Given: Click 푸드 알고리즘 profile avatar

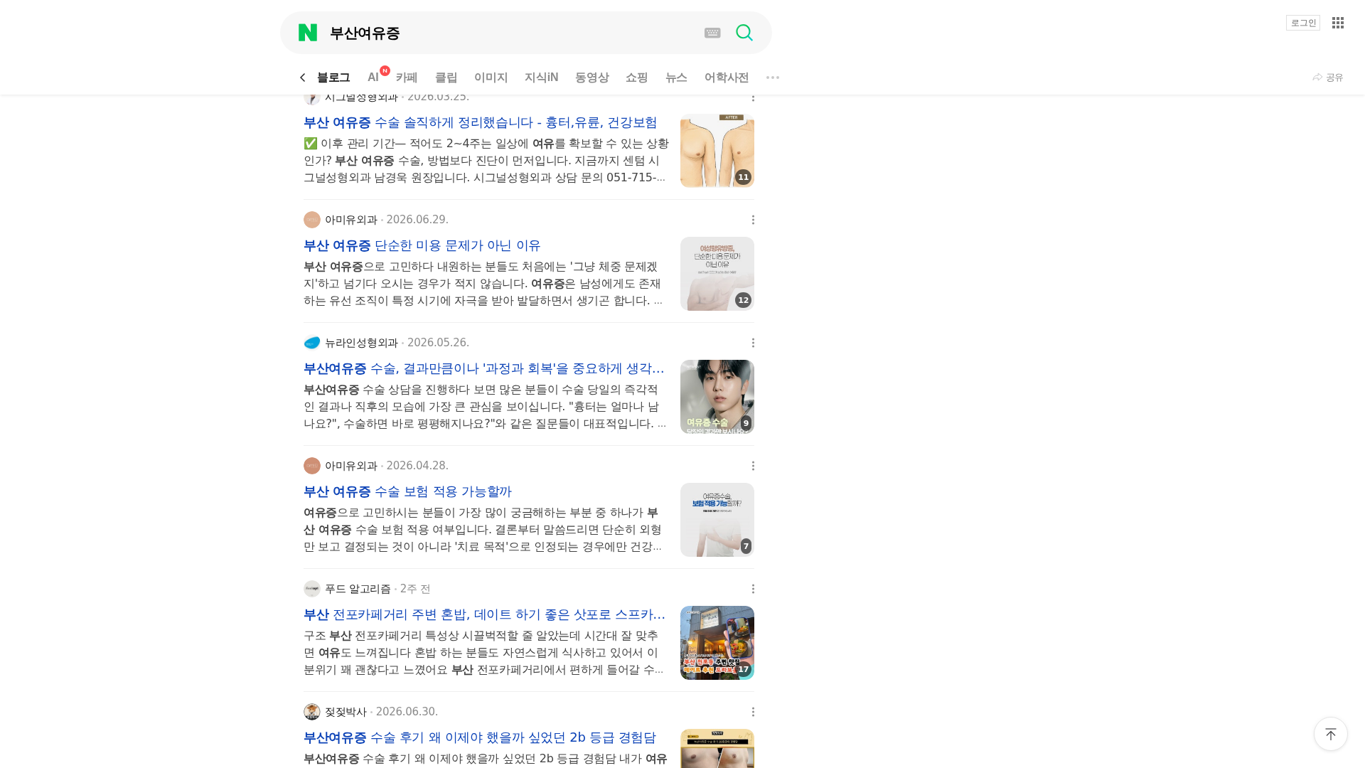Looking at the screenshot, I should pyautogui.click(x=312, y=589).
